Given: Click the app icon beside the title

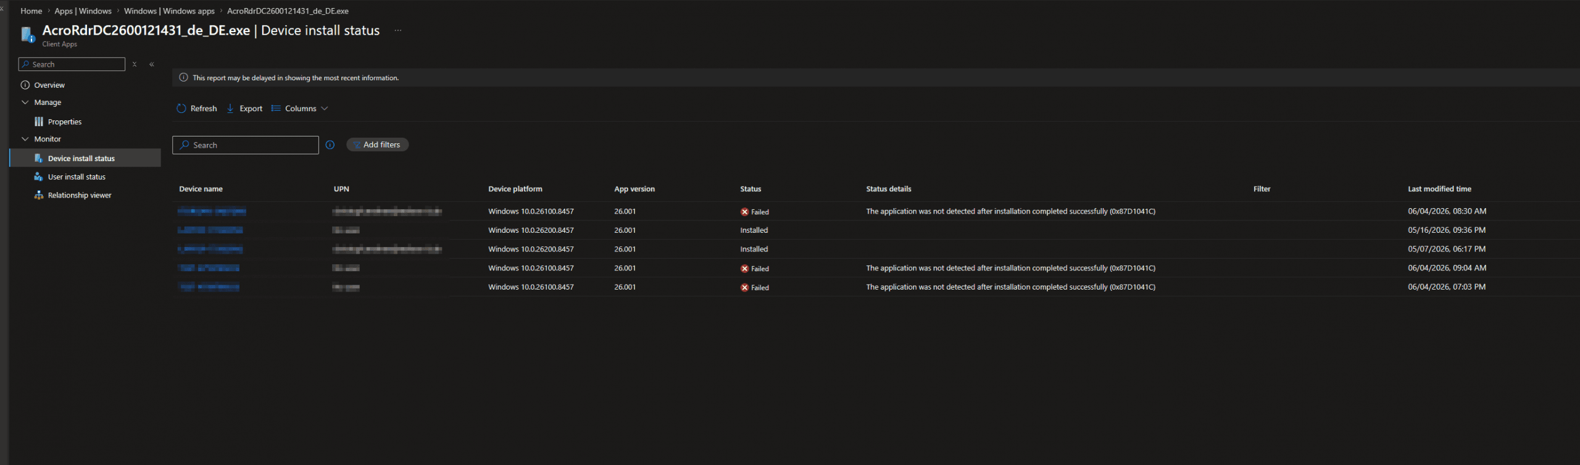Looking at the screenshot, I should click(x=28, y=35).
